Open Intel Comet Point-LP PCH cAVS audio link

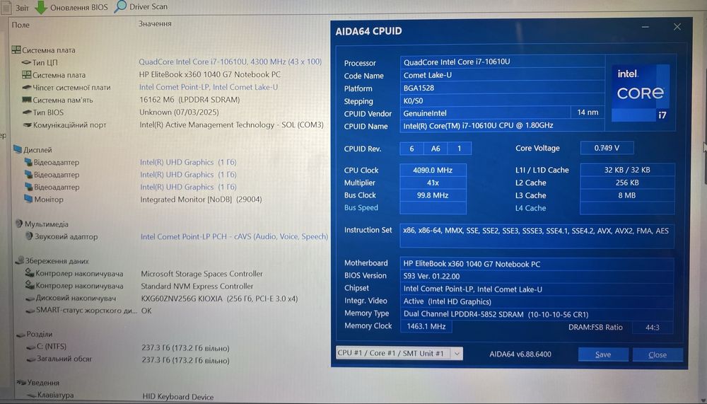point(234,236)
